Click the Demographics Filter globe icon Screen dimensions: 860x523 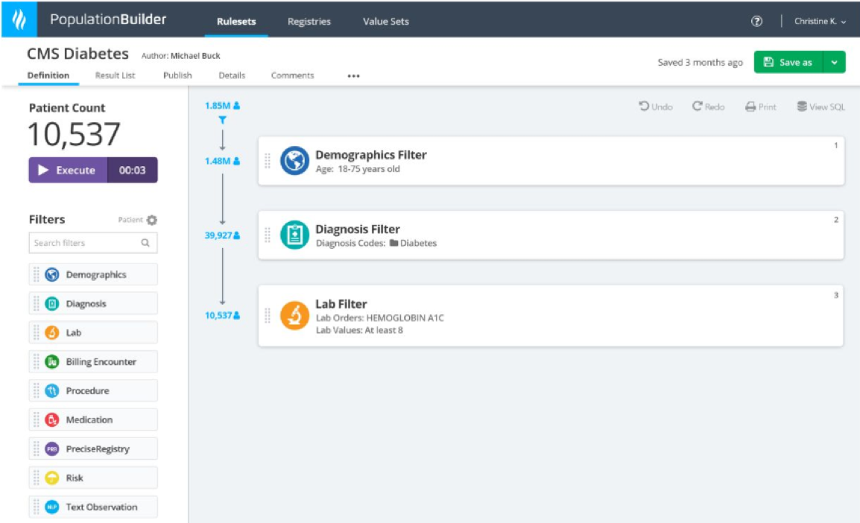294,160
